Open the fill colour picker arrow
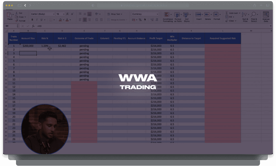This screenshot has height=166, width=276. click(x=64, y=20)
